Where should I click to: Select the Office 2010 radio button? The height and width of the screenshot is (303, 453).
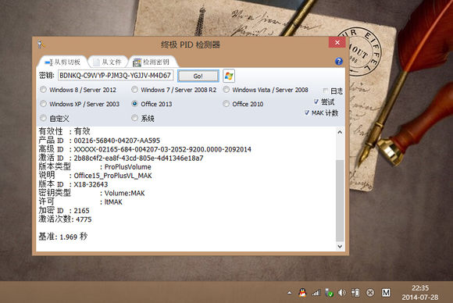[x=226, y=103]
